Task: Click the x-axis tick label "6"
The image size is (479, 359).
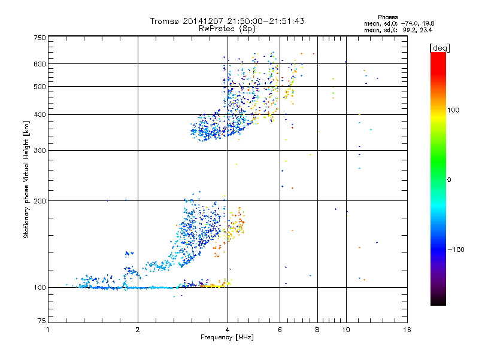Action: point(280,330)
